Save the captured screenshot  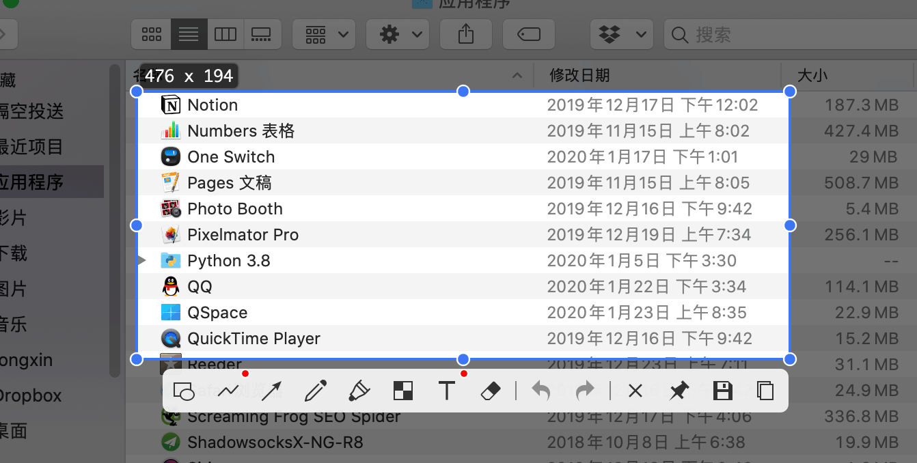(722, 391)
